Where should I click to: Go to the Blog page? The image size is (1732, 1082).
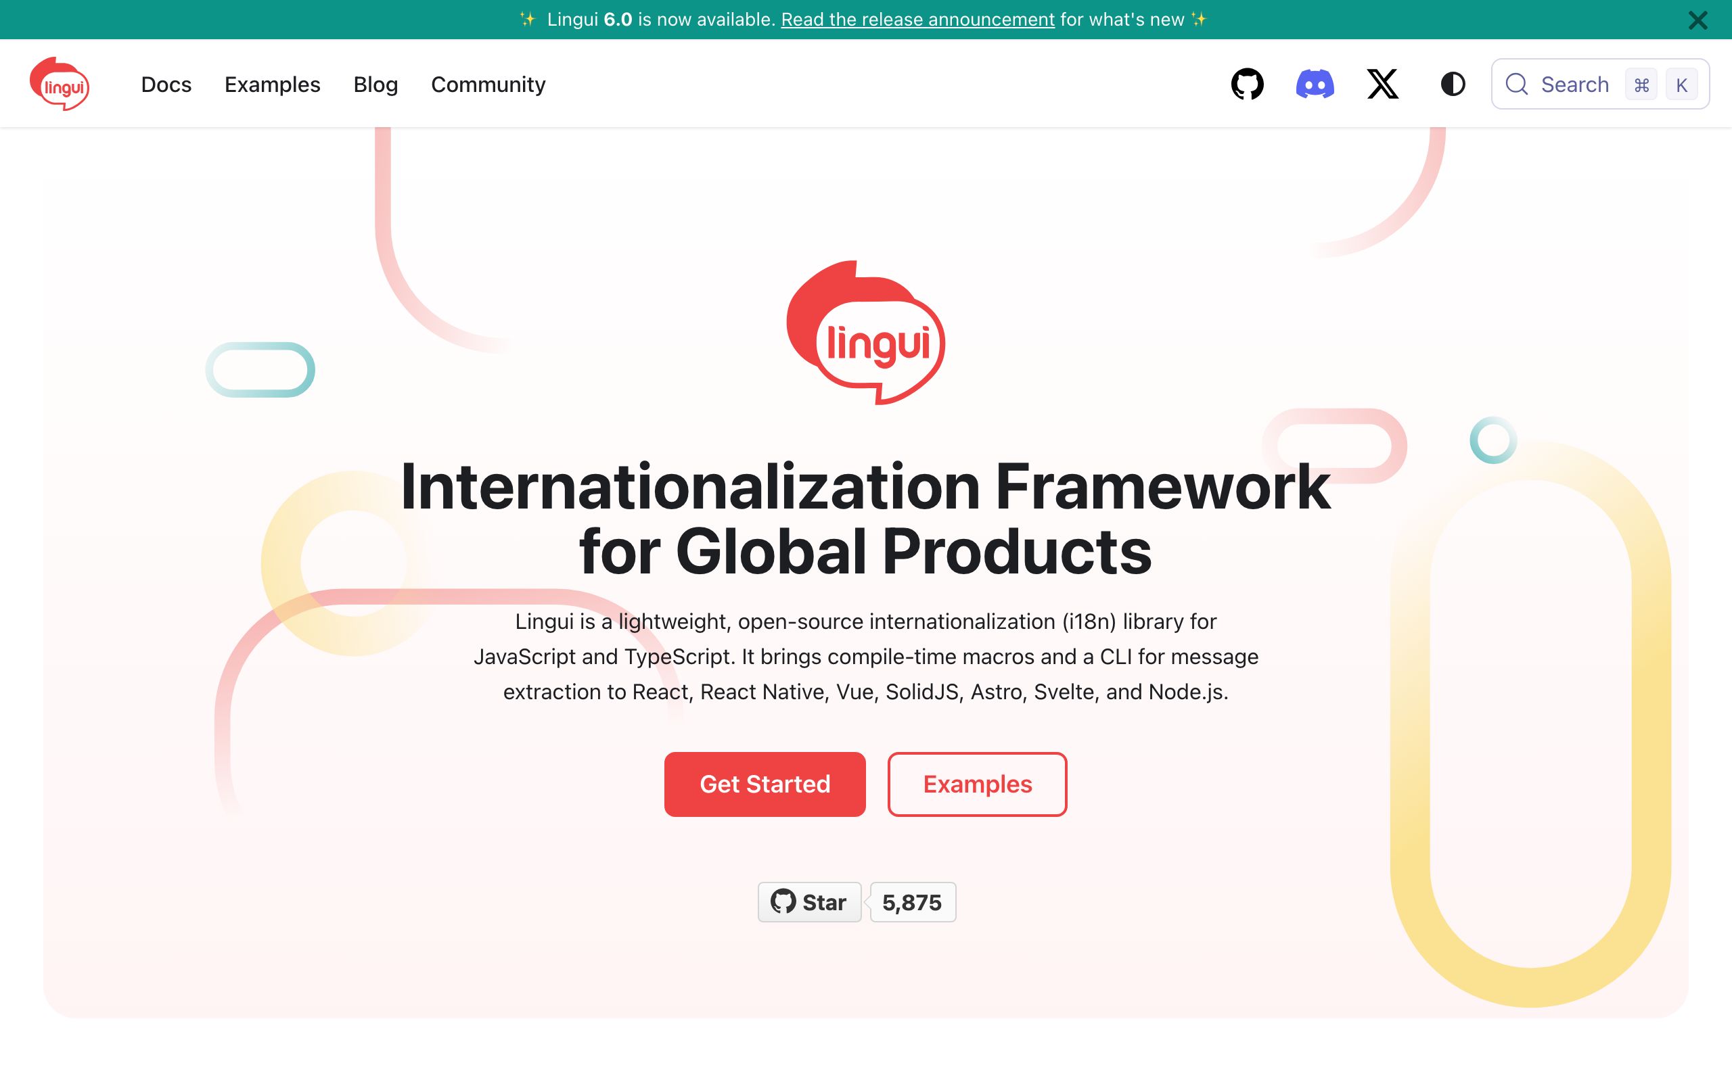pyautogui.click(x=375, y=85)
